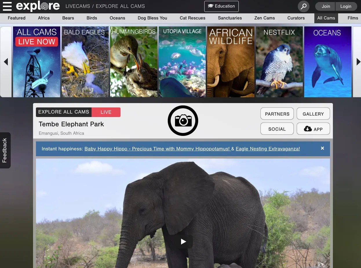Click the search magnifier icon
The image size is (361, 268).
point(303,6)
